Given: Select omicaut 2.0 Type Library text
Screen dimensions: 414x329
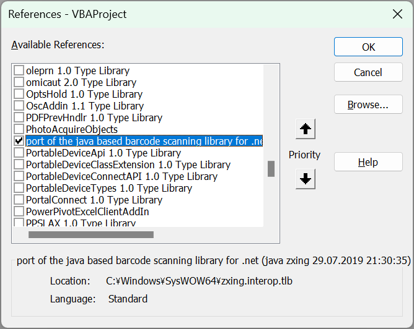Looking at the screenshot, I should tap(81, 82).
